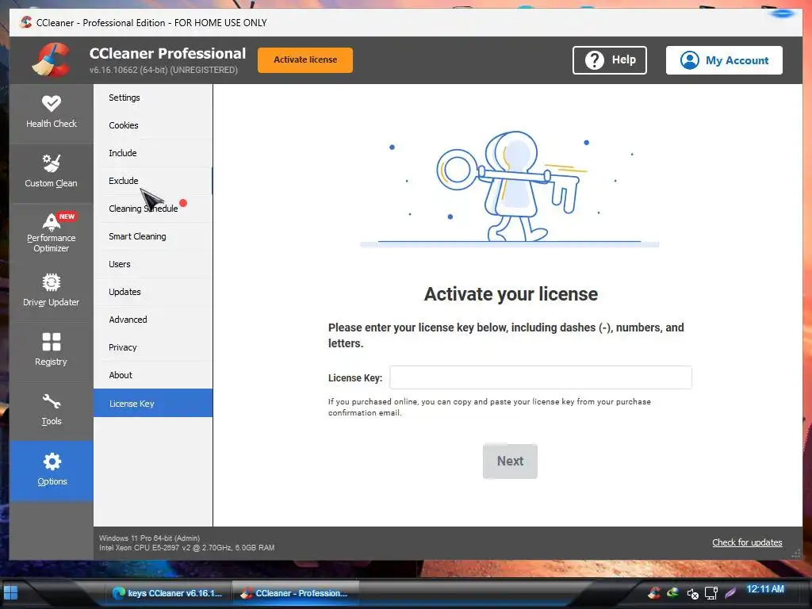This screenshot has height=609, width=812.
Task: Open the Exclude options page
Action: [x=153, y=181]
